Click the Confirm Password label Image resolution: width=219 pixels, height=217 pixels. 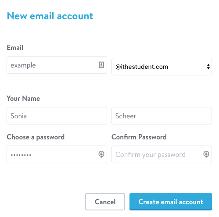coord(139,137)
